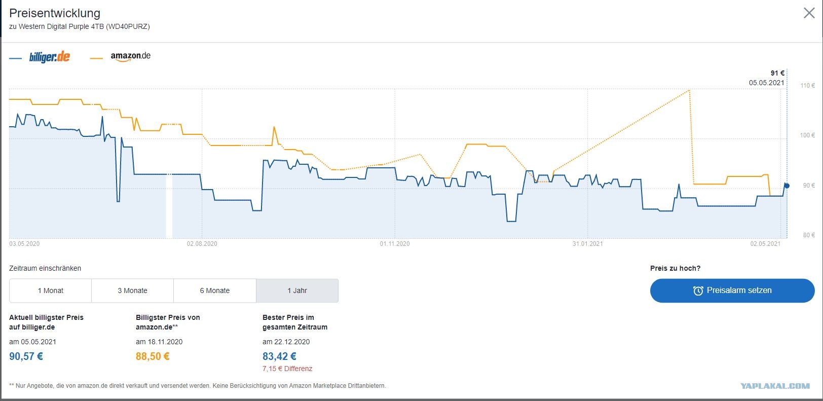The width and height of the screenshot is (823, 401).
Task: Click the 80 € axis label
Action: (x=809, y=235)
